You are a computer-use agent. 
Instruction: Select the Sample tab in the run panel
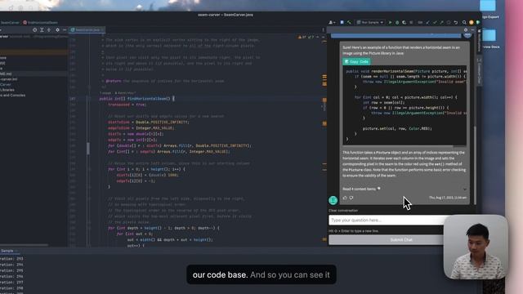click(7, 251)
